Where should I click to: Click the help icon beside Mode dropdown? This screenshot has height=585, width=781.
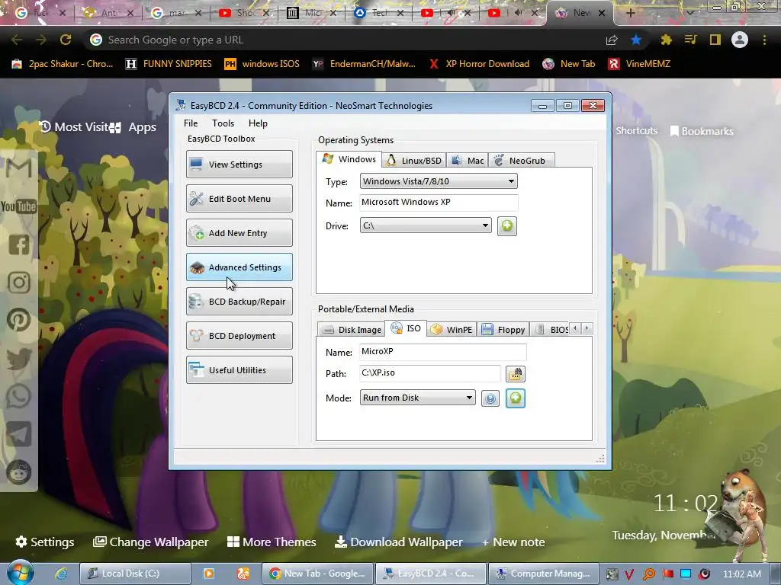click(490, 398)
